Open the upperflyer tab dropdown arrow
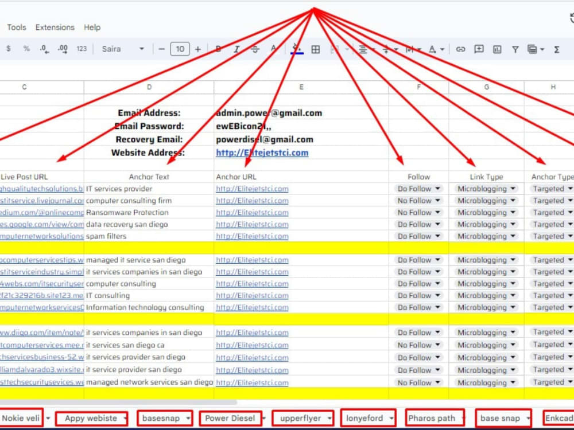 pyautogui.click(x=329, y=419)
